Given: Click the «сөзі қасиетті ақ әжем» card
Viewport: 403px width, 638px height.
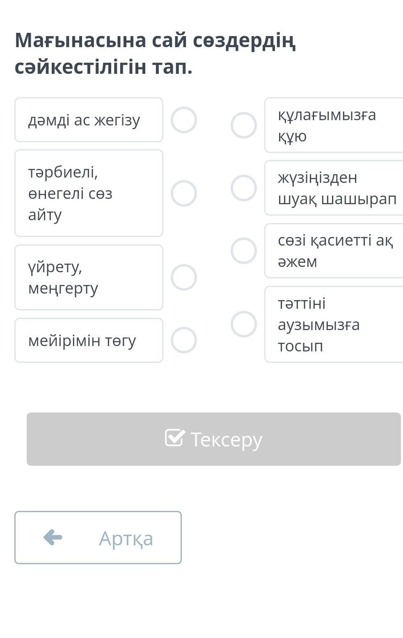Looking at the screenshot, I should (x=333, y=251).
